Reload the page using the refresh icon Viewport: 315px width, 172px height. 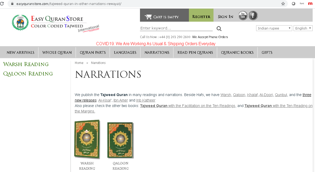[2, 4]
